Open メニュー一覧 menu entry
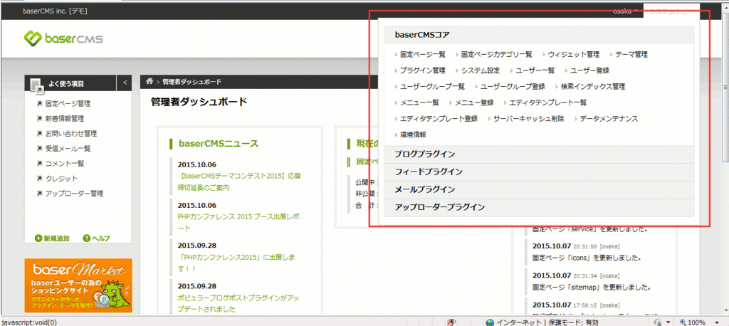The image size is (729, 326). coord(419,102)
